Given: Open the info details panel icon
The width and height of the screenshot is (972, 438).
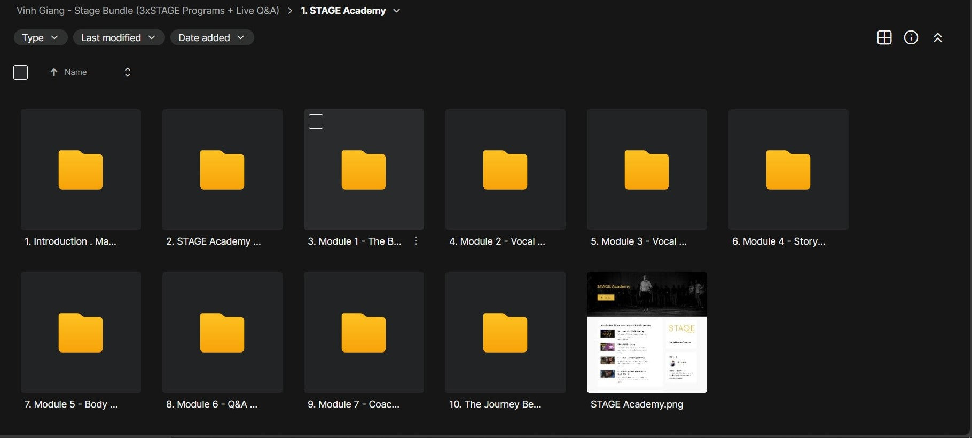Looking at the screenshot, I should pyautogui.click(x=911, y=37).
